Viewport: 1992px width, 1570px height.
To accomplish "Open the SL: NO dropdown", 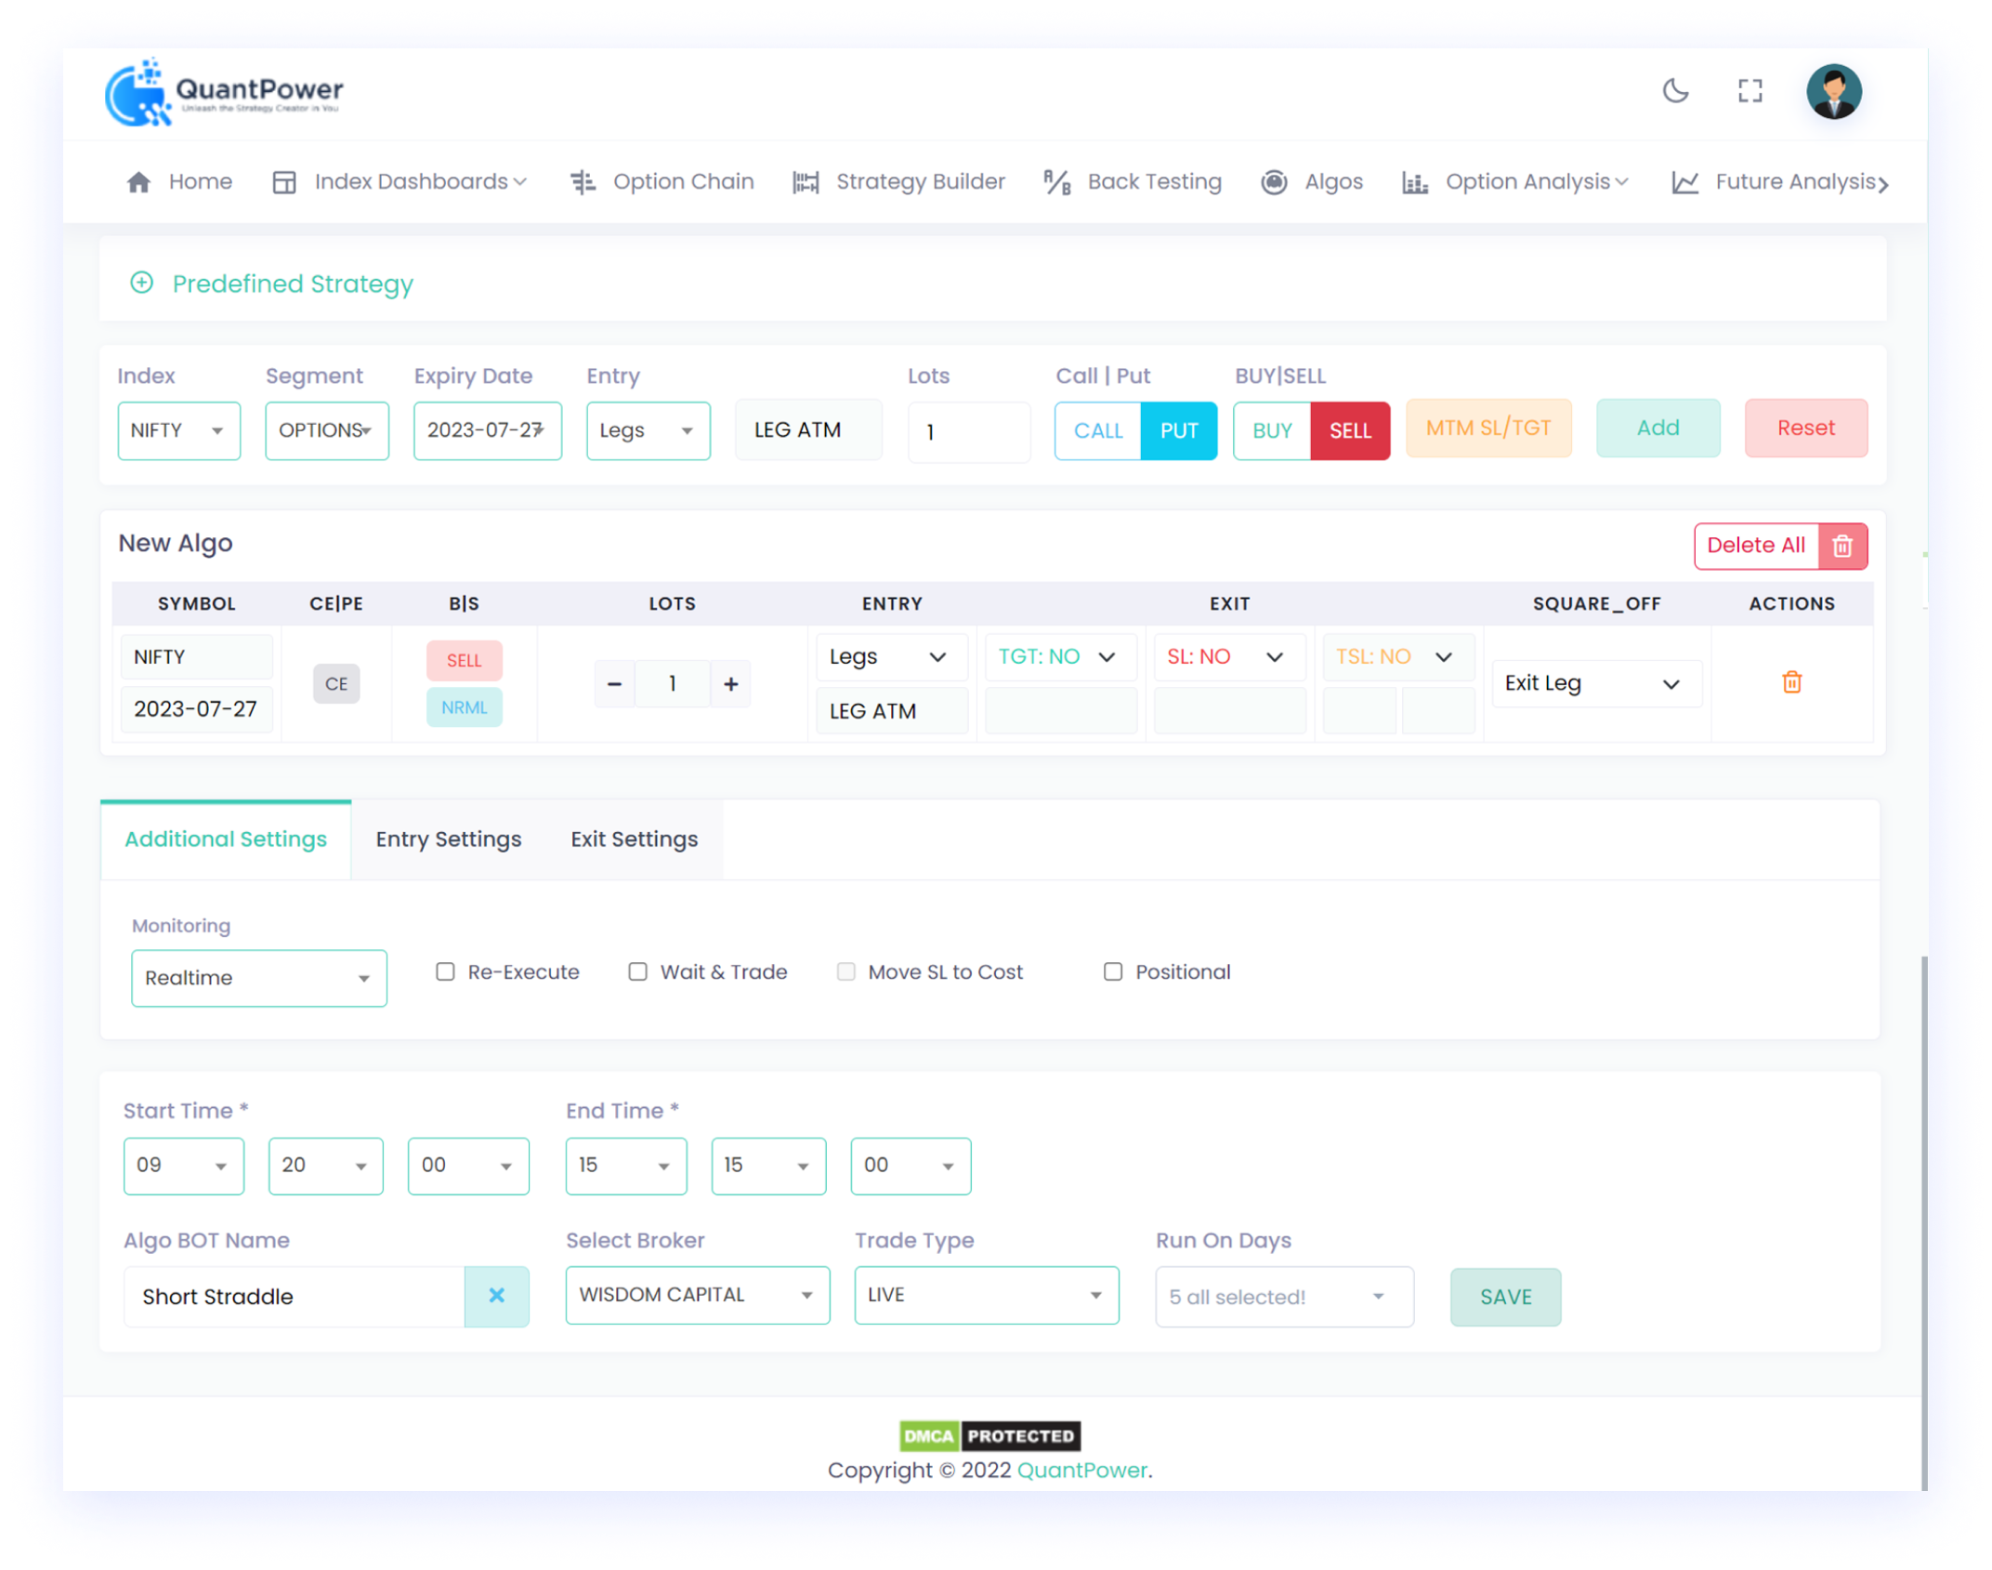I will point(1228,656).
